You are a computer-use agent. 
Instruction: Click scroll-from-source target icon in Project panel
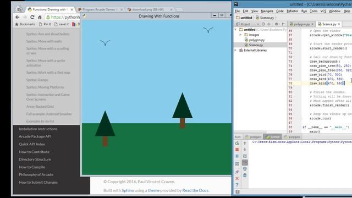(263, 24)
